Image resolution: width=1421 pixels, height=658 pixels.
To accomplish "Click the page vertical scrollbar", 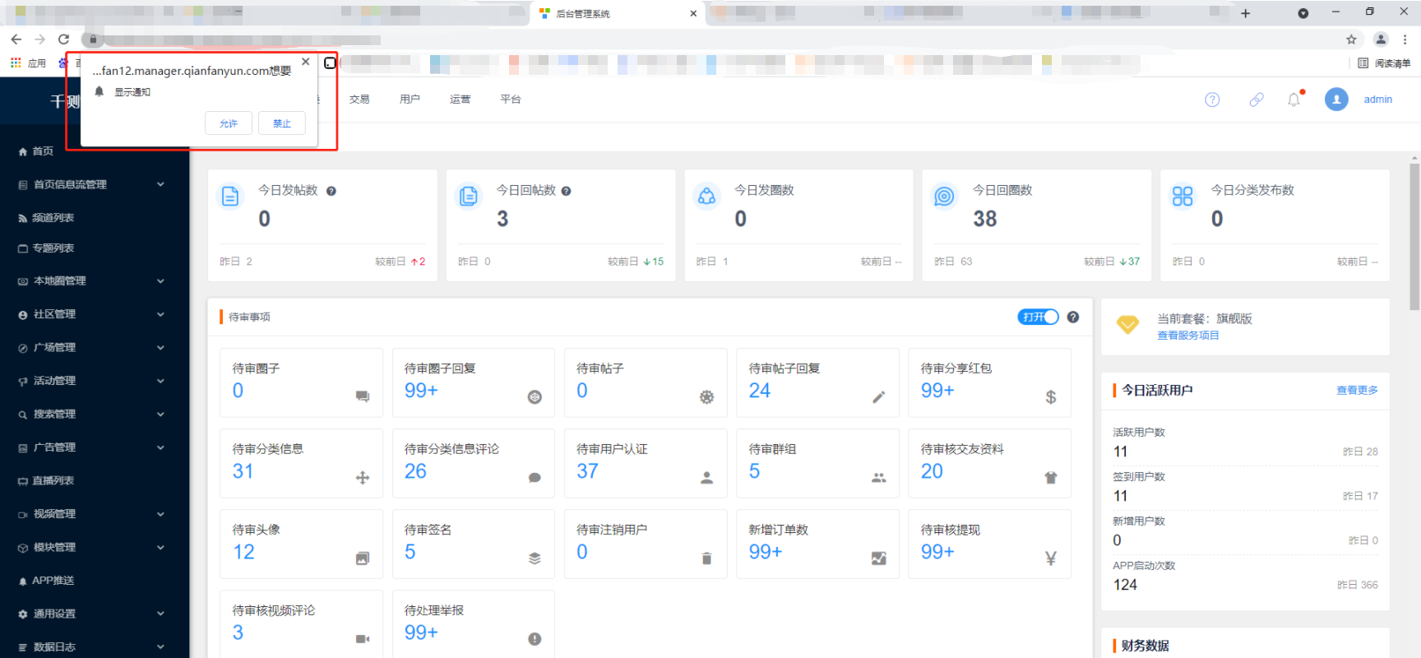I will coord(1414,237).
